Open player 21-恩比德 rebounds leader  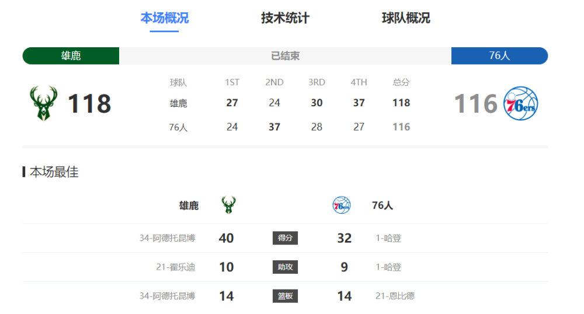tap(395, 296)
